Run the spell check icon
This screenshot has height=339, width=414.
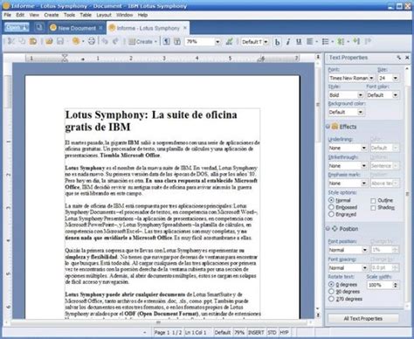point(230,42)
